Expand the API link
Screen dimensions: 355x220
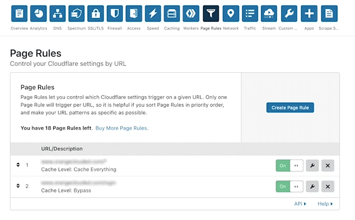coord(300,204)
